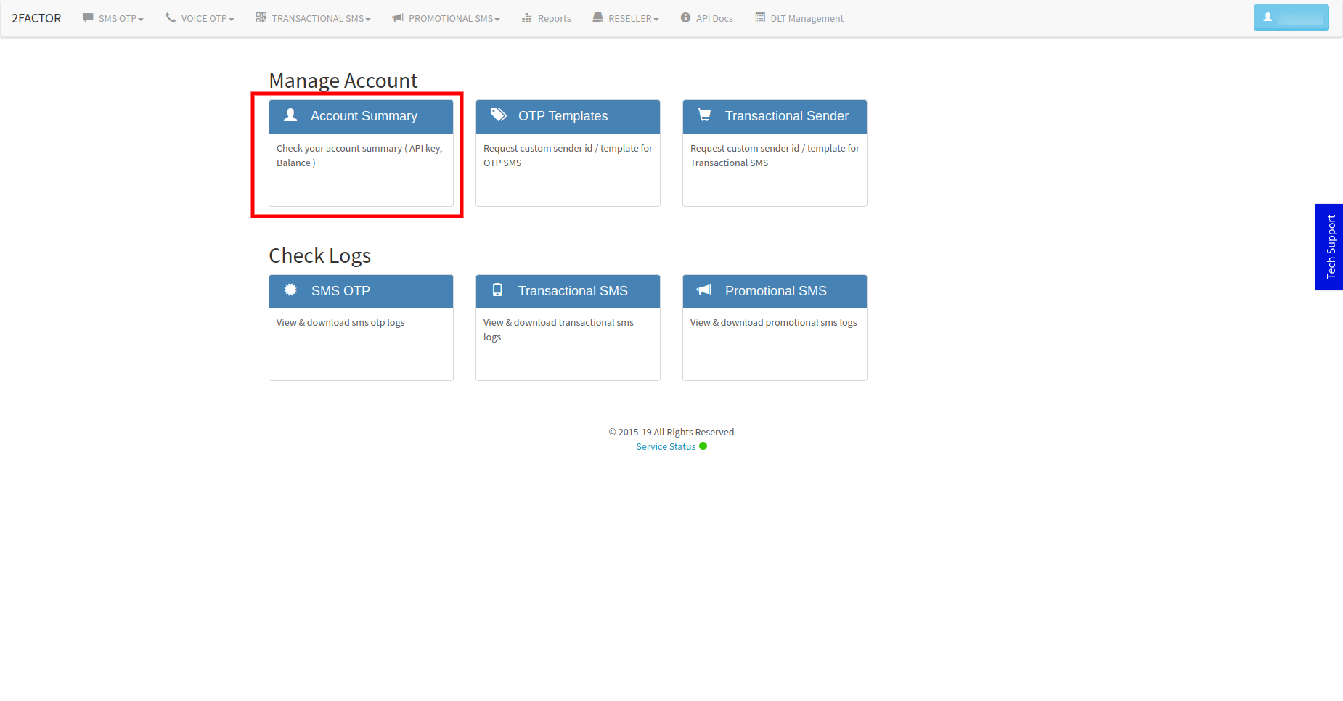This screenshot has height=701, width=1343.
Task: Expand the SMS OTP navbar dropdown
Action: pyautogui.click(x=113, y=18)
